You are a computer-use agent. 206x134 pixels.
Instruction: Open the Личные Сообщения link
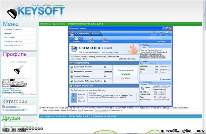coord(11,90)
